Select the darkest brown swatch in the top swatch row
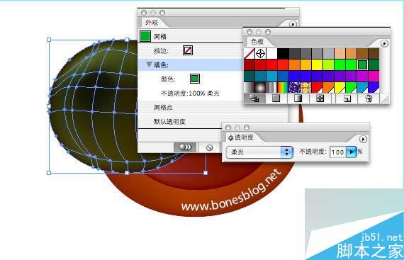Viewport: 404px width, 260px height. (374, 54)
